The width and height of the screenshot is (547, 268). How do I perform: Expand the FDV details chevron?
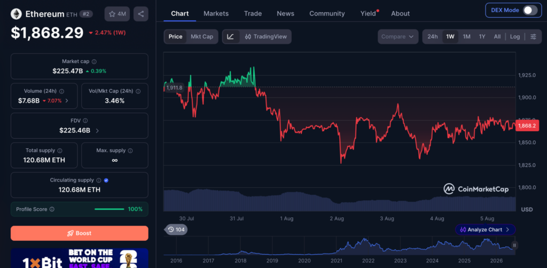point(97,131)
